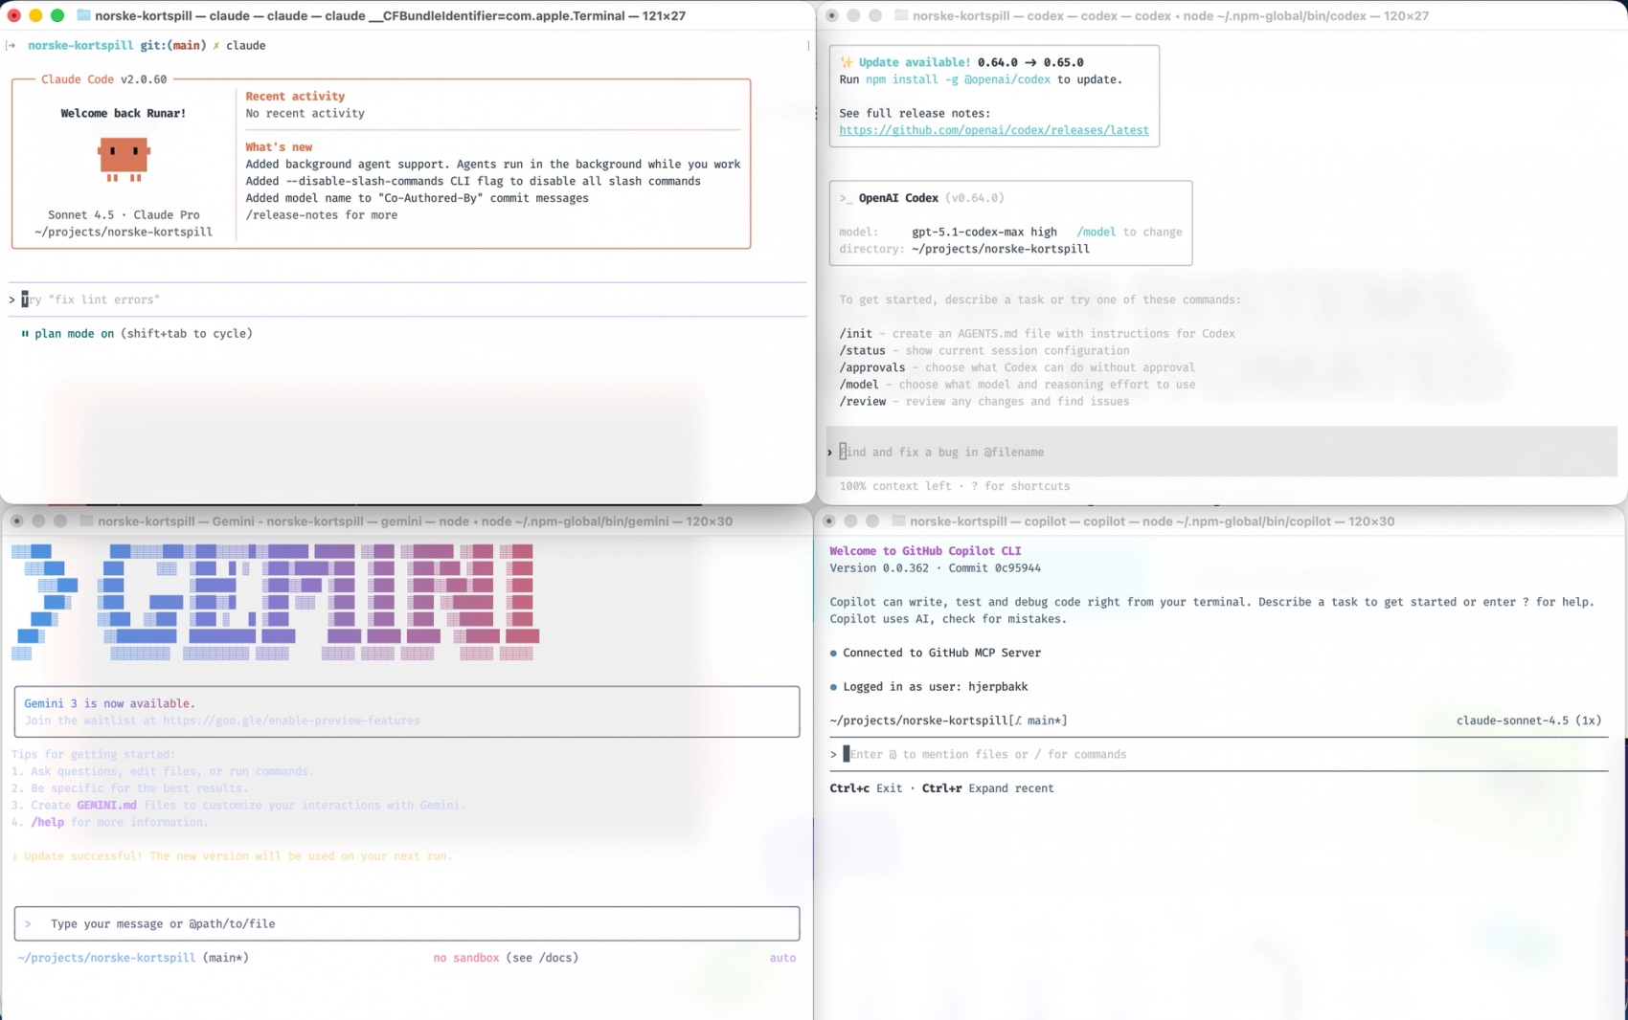Screen dimensions: 1628x1020
Task: Open the Codex releases/latest GitHub link
Action: coord(994,130)
